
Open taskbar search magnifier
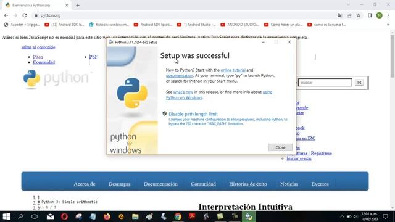click(20, 216)
